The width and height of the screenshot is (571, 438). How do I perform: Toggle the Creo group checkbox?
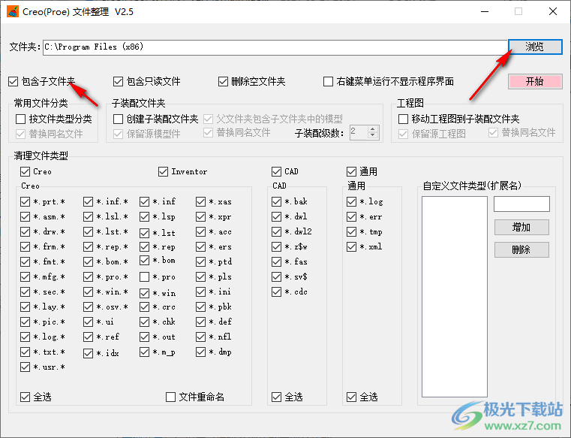[x=25, y=171]
